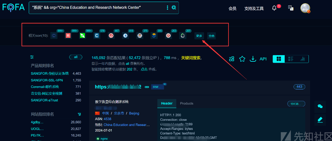Open the feedback pencil button

320,120
